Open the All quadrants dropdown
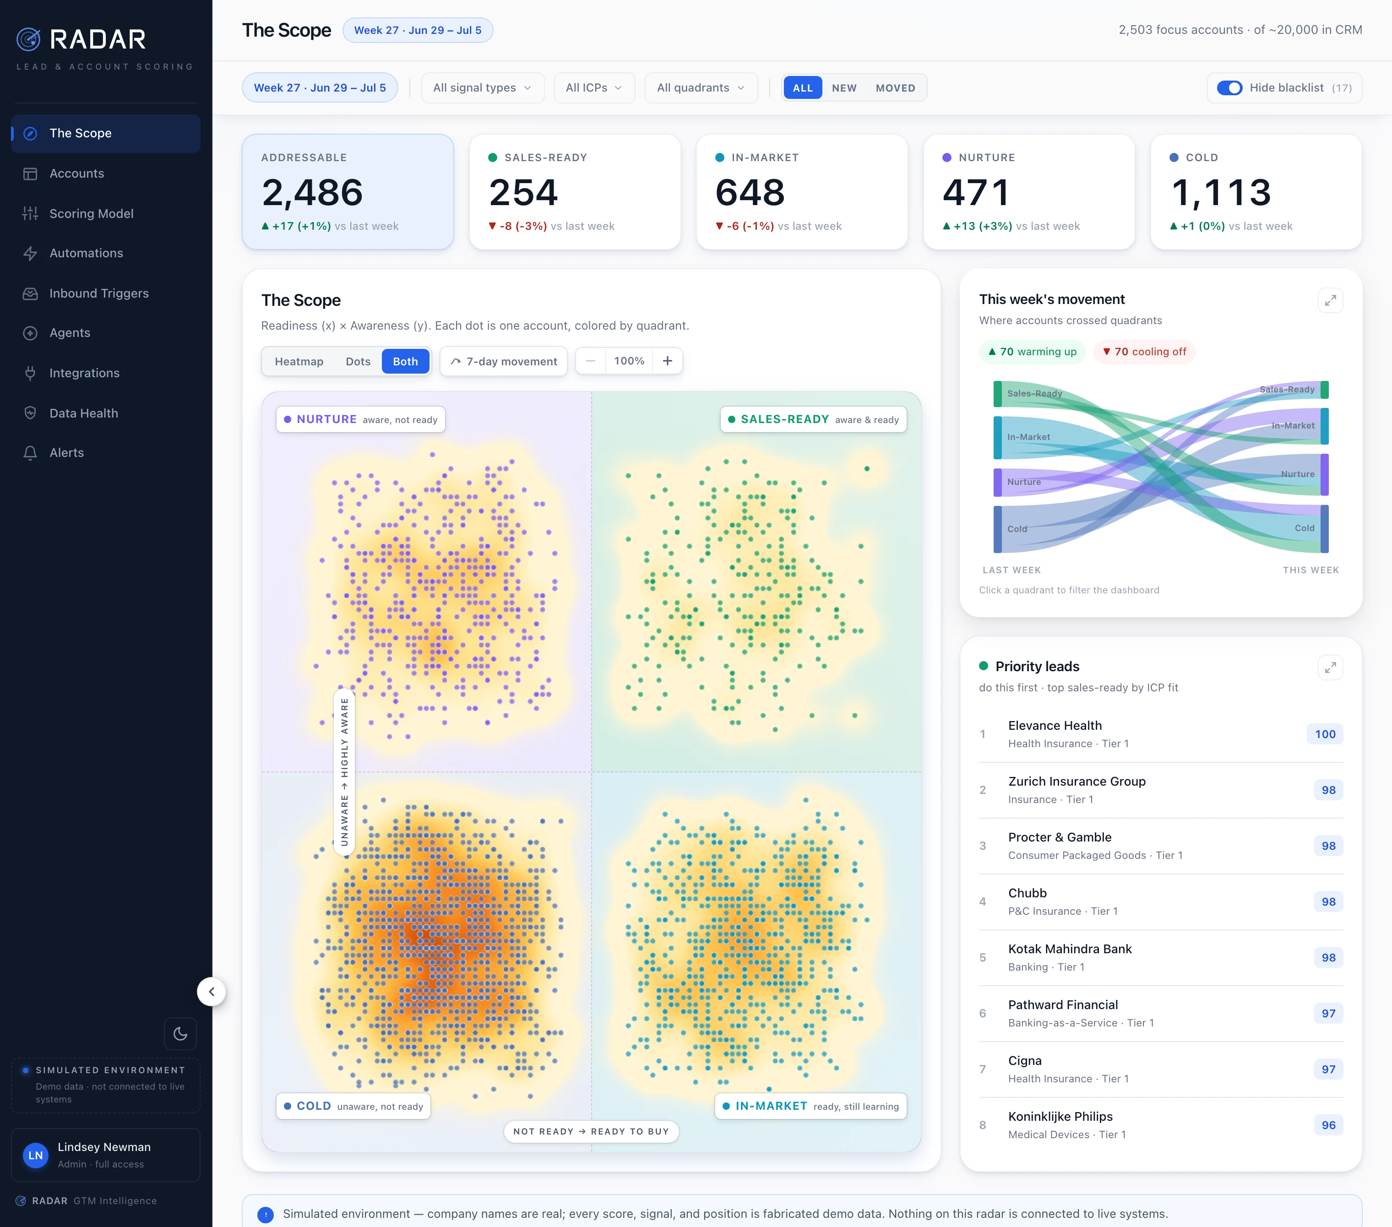 click(701, 88)
